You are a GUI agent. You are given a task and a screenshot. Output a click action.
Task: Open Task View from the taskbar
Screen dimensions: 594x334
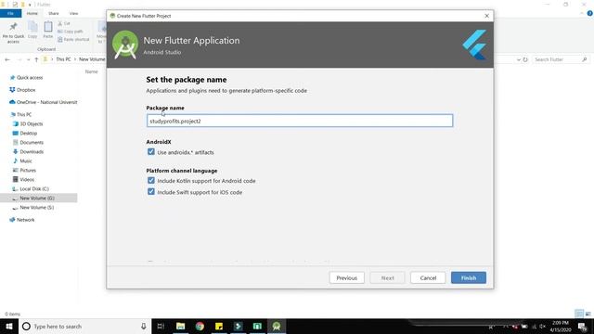[x=161, y=326]
